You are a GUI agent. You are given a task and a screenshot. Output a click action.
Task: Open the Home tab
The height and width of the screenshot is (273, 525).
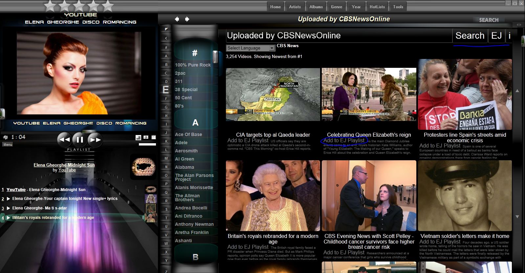pyautogui.click(x=275, y=7)
